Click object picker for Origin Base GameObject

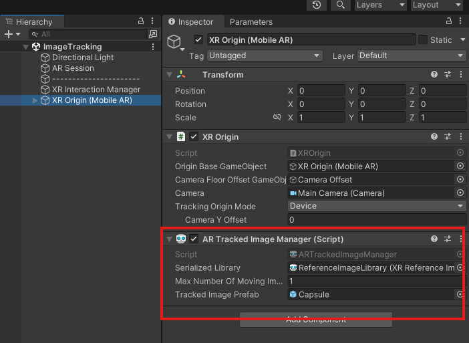pos(460,166)
